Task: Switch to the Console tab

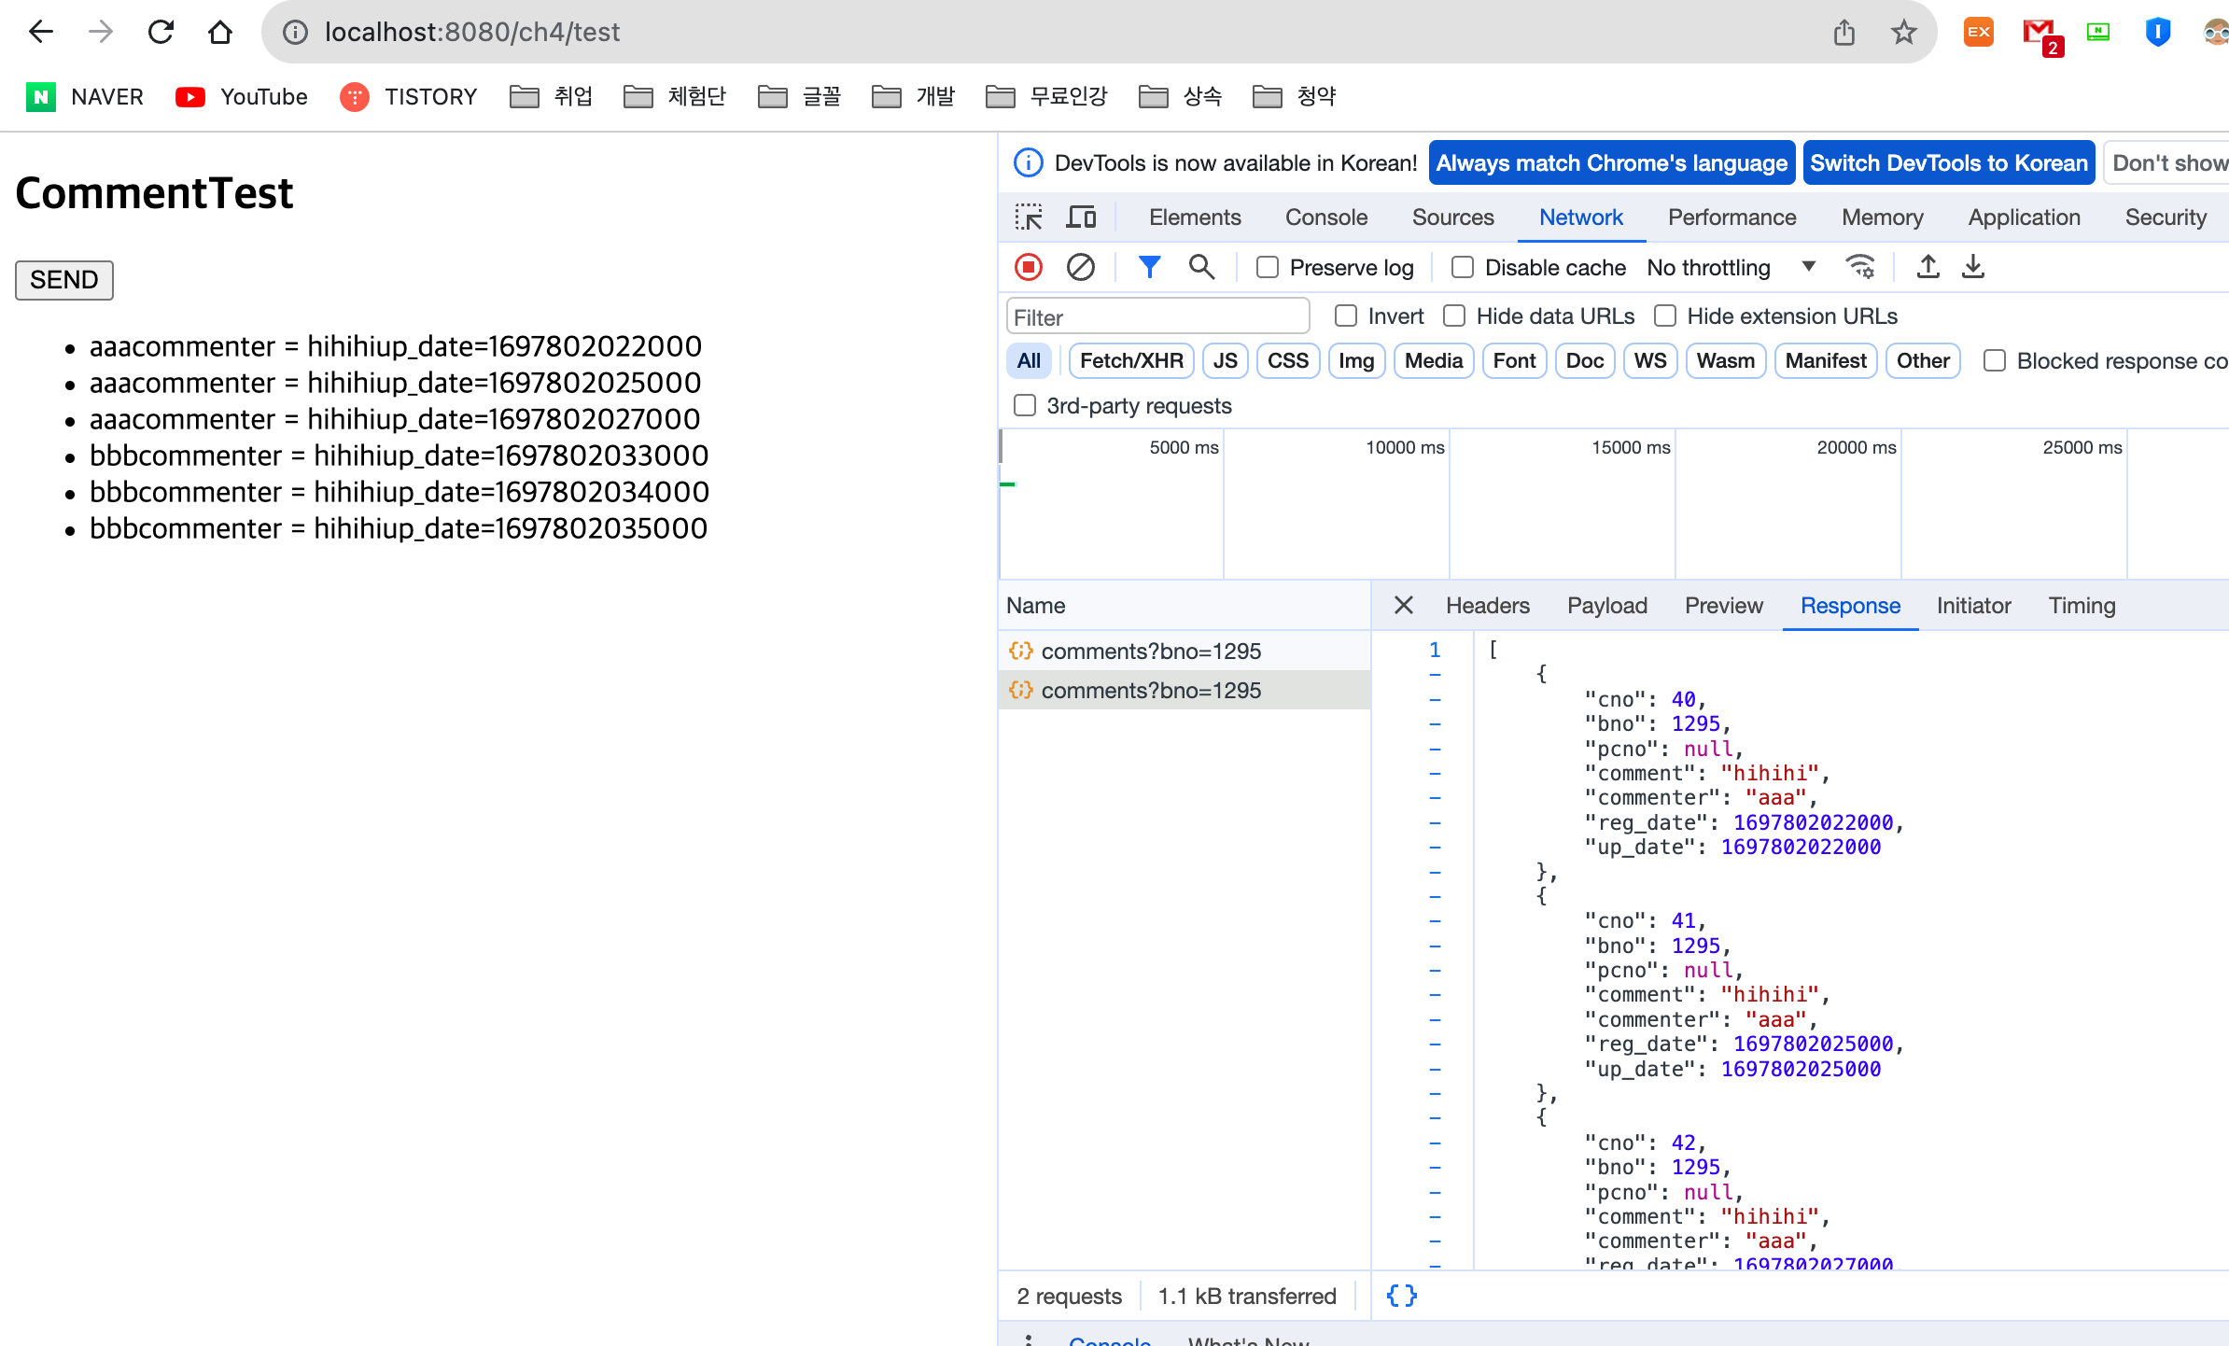Action: pos(1325,217)
